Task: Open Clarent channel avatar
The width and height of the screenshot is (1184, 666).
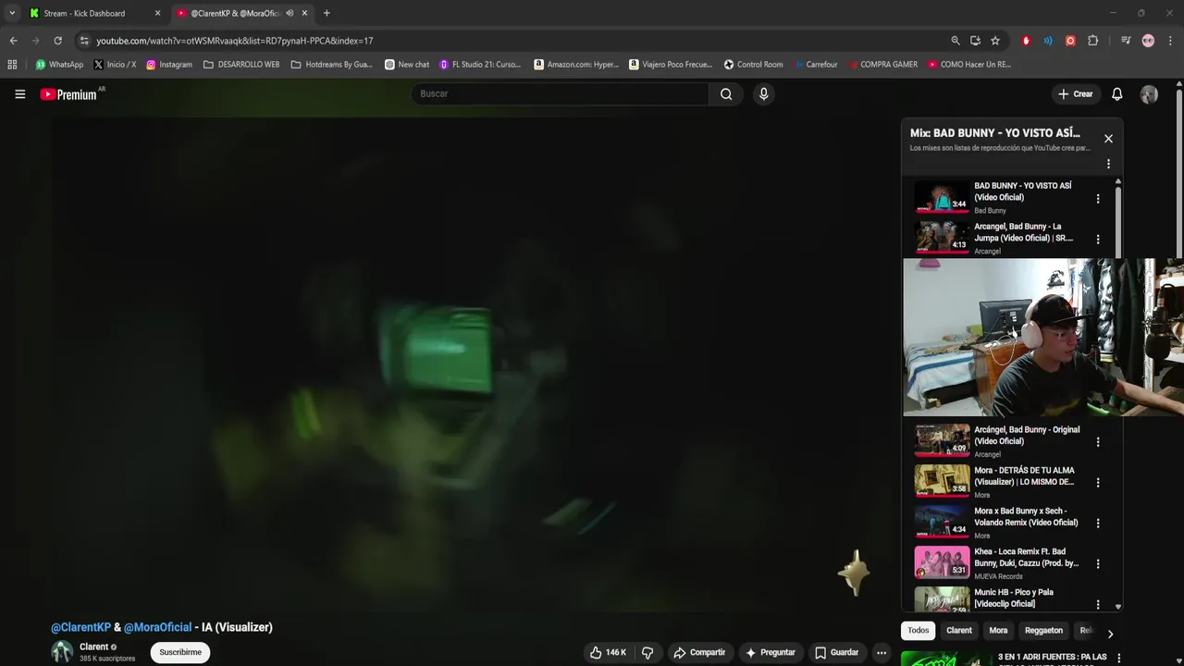Action: click(62, 651)
